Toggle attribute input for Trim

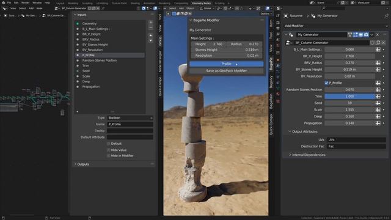tap(378, 97)
